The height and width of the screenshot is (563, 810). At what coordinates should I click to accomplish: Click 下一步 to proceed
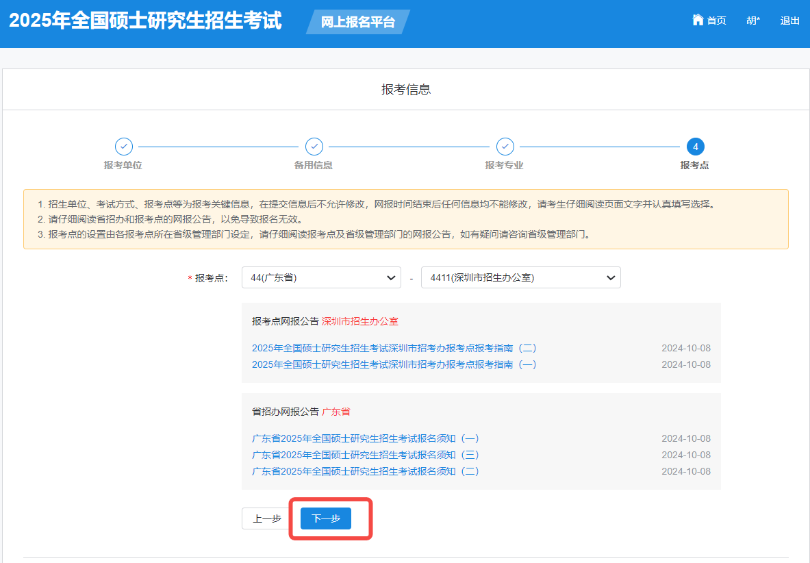pos(325,518)
